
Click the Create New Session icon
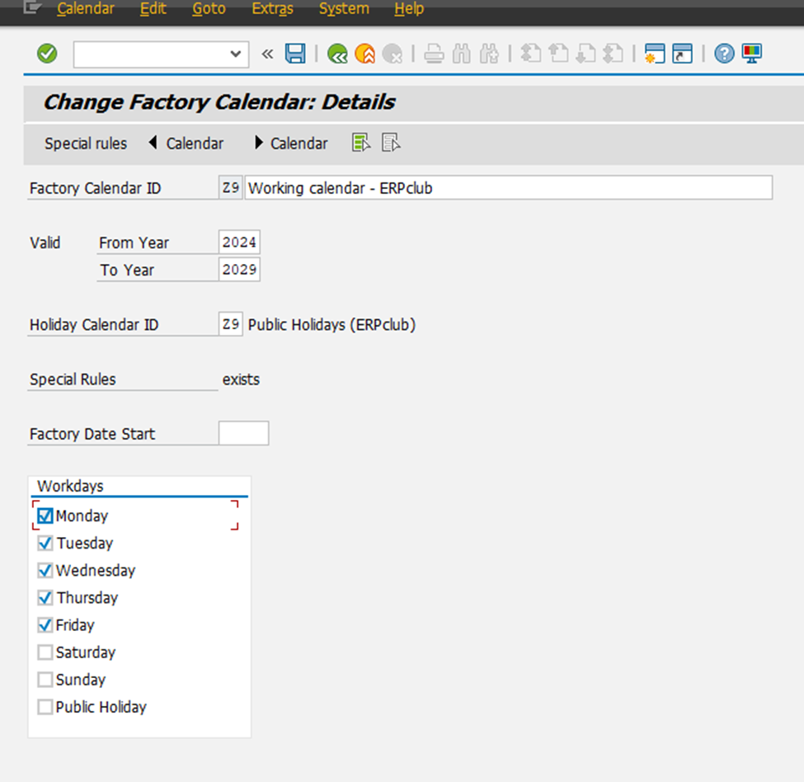(655, 54)
